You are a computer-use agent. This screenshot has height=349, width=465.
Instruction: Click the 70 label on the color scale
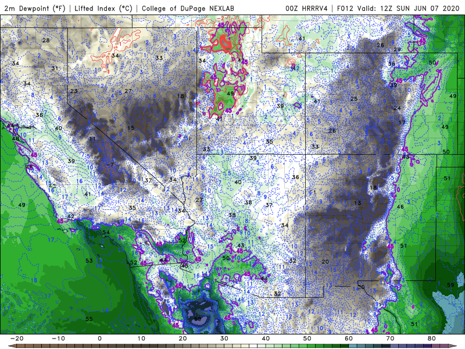tap(390, 339)
